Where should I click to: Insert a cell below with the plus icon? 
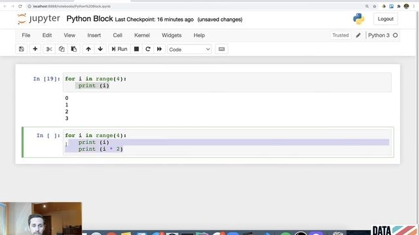pyautogui.click(x=35, y=49)
